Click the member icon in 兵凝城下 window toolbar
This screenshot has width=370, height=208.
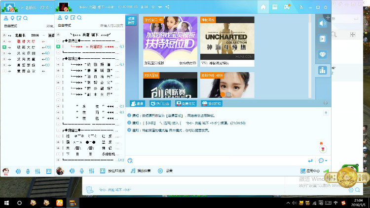click(60, 18)
